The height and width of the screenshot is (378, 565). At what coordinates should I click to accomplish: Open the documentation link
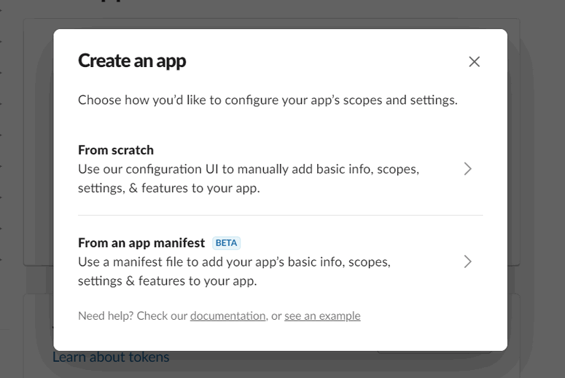tap(227, 316)
